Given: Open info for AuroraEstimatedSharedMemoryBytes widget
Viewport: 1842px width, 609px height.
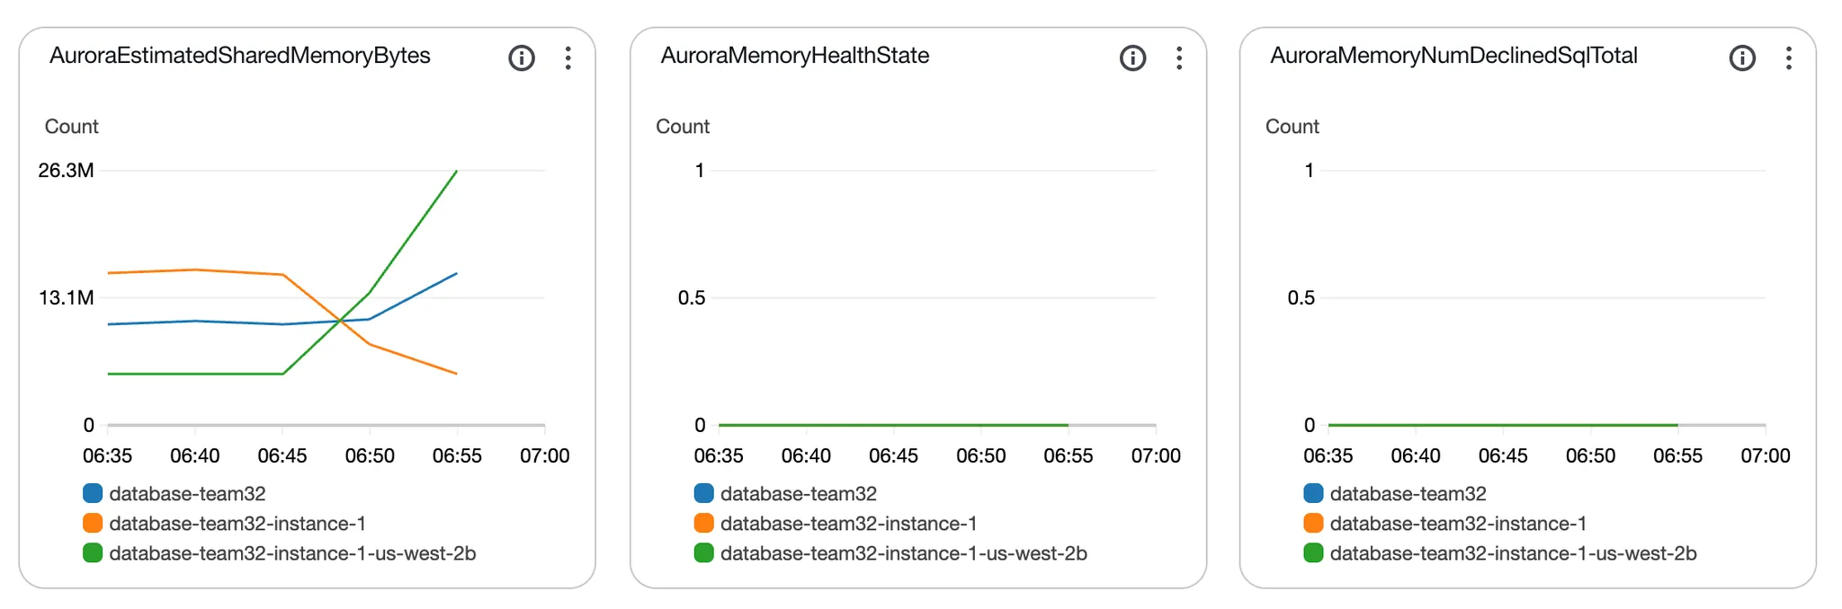Looking at the screenshot, I should [522, 58].
